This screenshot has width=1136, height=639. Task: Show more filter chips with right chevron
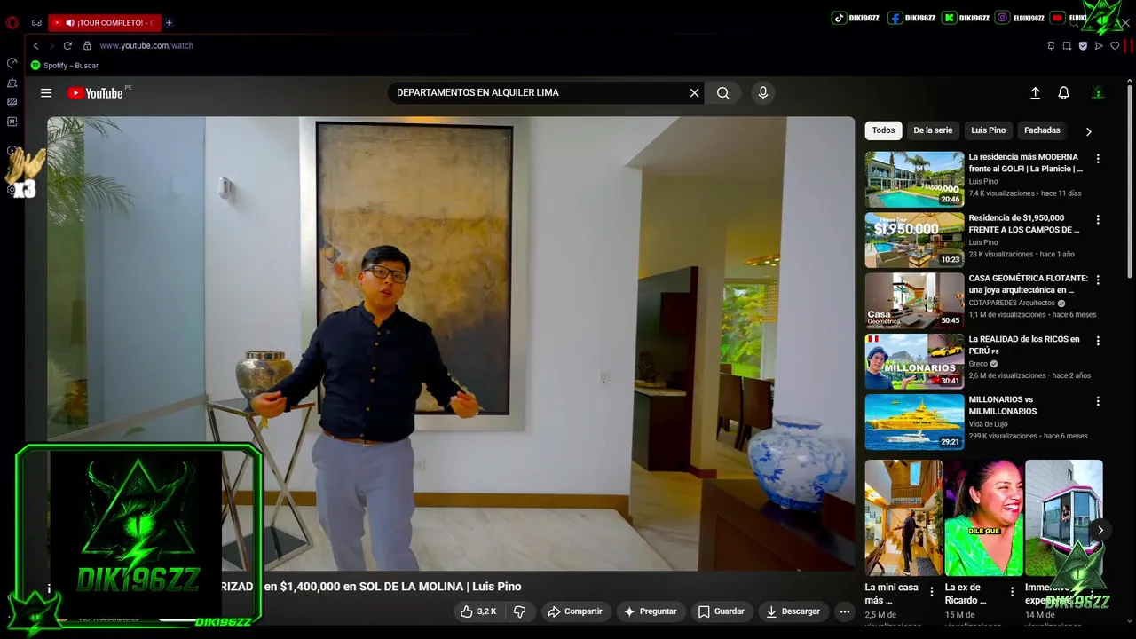tap(1088, 131)
